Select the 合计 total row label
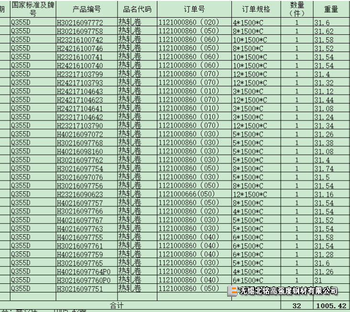 (117, 305)
